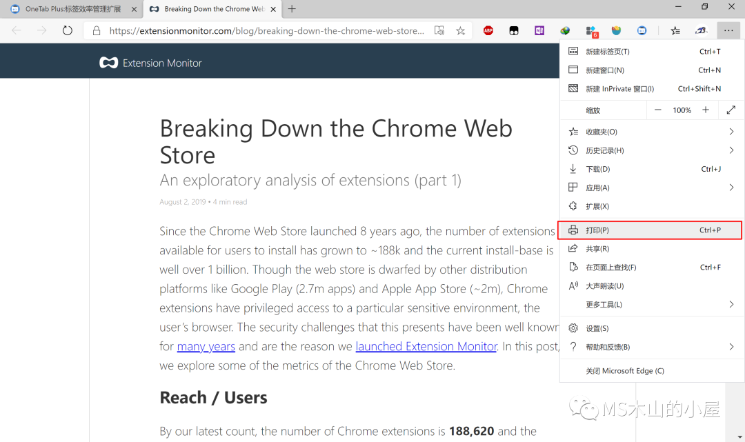Click the page scrollbar down arrow

tap(739, 436)
